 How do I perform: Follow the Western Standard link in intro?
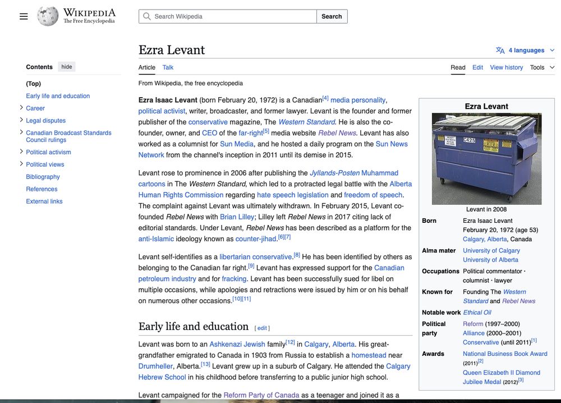307,122
